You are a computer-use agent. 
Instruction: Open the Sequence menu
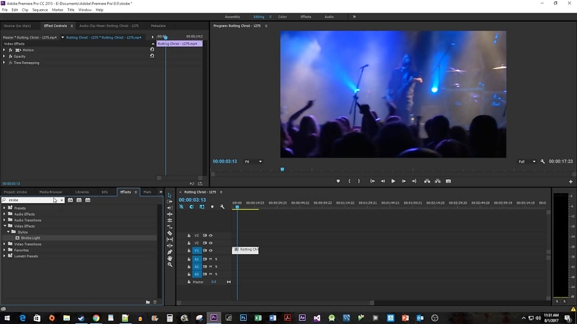[x=40, y=10]
